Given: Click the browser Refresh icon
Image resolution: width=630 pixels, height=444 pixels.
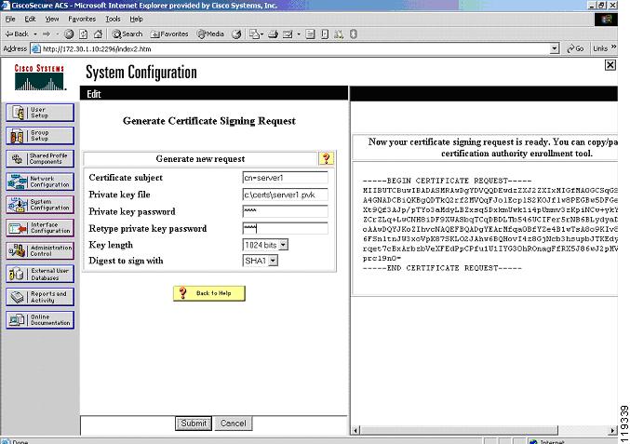Looking at the screenshot, I should click(x=83, y=34).
